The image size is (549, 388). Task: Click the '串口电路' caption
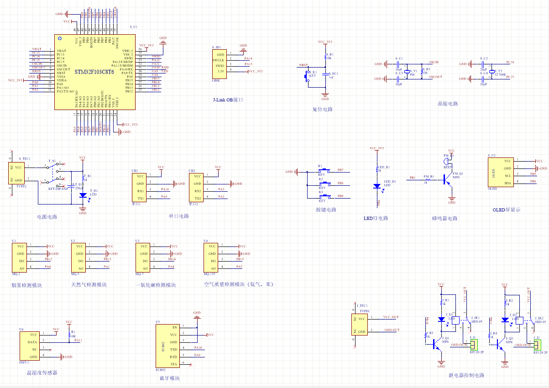point(178,216)
